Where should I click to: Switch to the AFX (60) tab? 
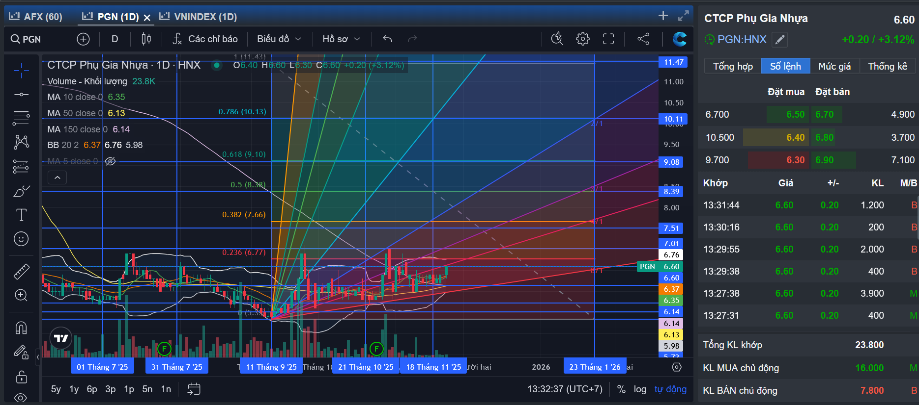36,17
